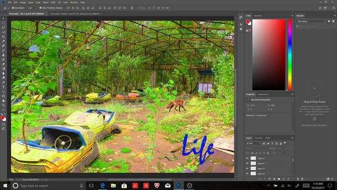The image size is (337, 190).
Task: Select the Move tool
Action: point(3,18)
